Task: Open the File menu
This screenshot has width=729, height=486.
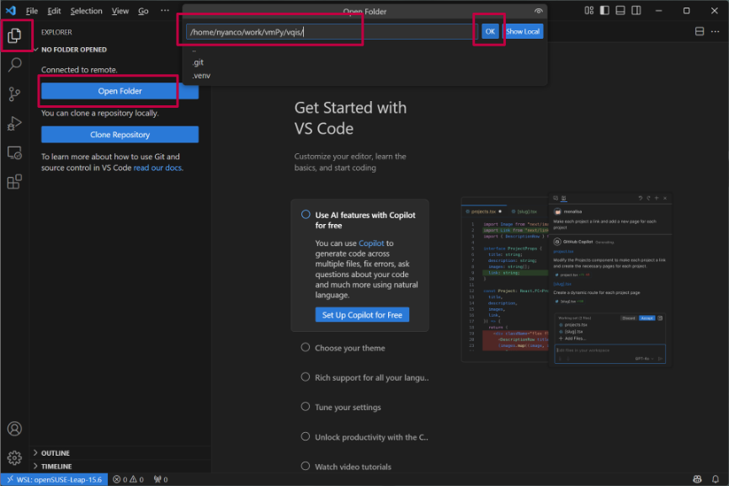Action: tap(32, 11)
